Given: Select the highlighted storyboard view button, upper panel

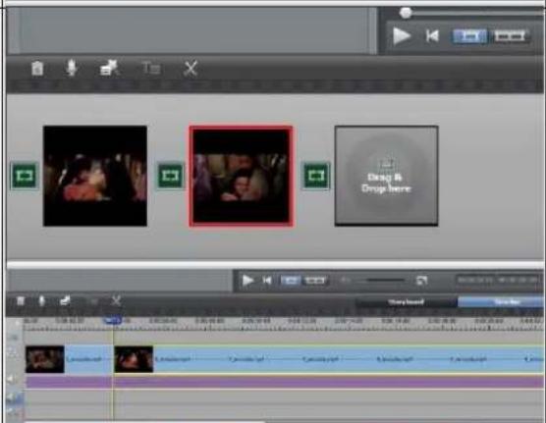Looking at the screenshot, I should tap(469, 36).
